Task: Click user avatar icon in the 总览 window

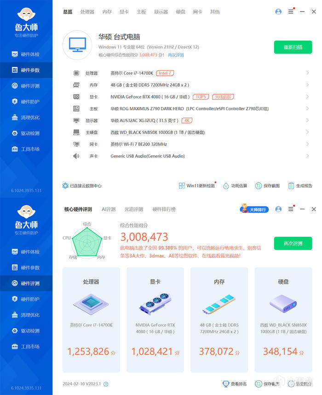Action: pyautogui.click(x=278, y=12)
